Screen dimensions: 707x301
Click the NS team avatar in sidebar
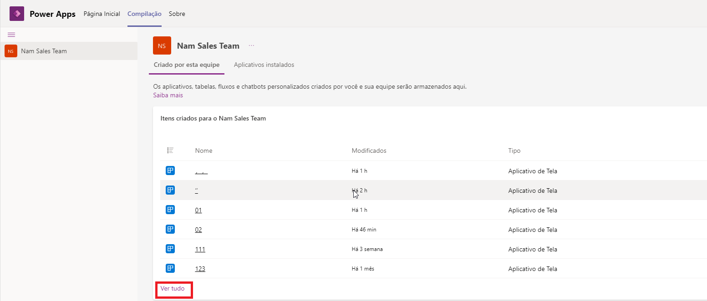click(11, 51)
